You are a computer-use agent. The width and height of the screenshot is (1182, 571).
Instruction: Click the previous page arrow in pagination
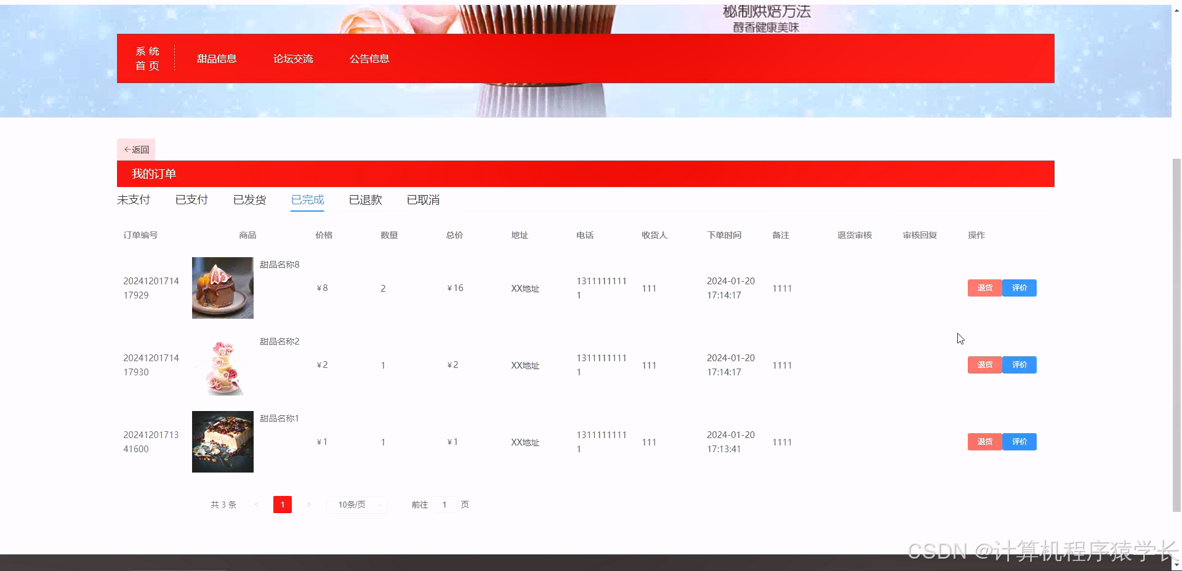tap(257, 505)
